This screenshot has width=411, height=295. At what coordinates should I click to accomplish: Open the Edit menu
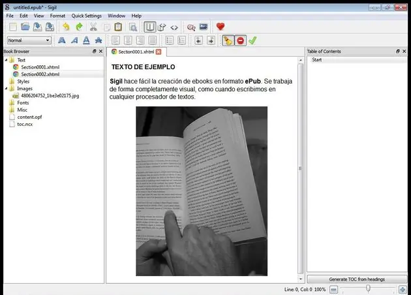(23, 16)
